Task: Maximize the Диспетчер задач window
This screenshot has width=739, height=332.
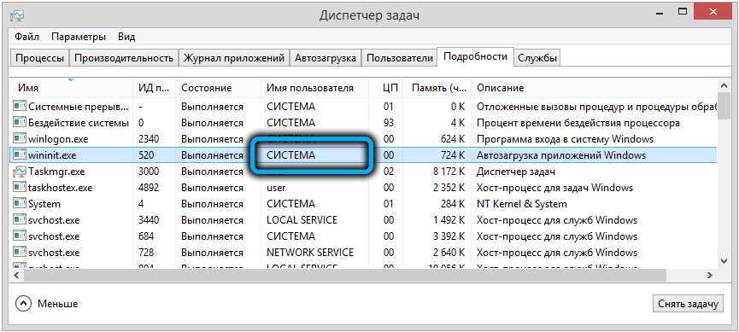Action: point(683,12)
